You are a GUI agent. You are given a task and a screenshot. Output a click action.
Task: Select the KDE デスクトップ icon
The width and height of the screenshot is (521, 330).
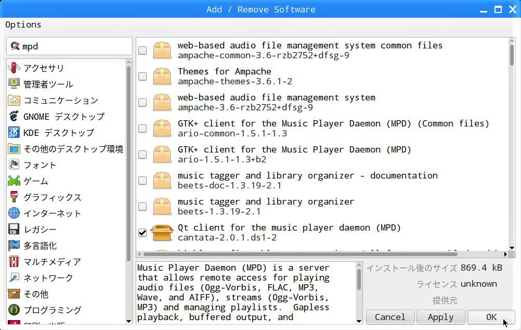tap(14, 132)
